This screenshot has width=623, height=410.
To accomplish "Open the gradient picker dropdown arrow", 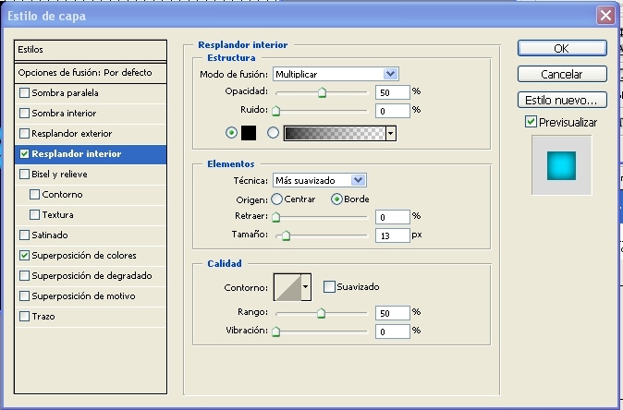I will 391,133.
